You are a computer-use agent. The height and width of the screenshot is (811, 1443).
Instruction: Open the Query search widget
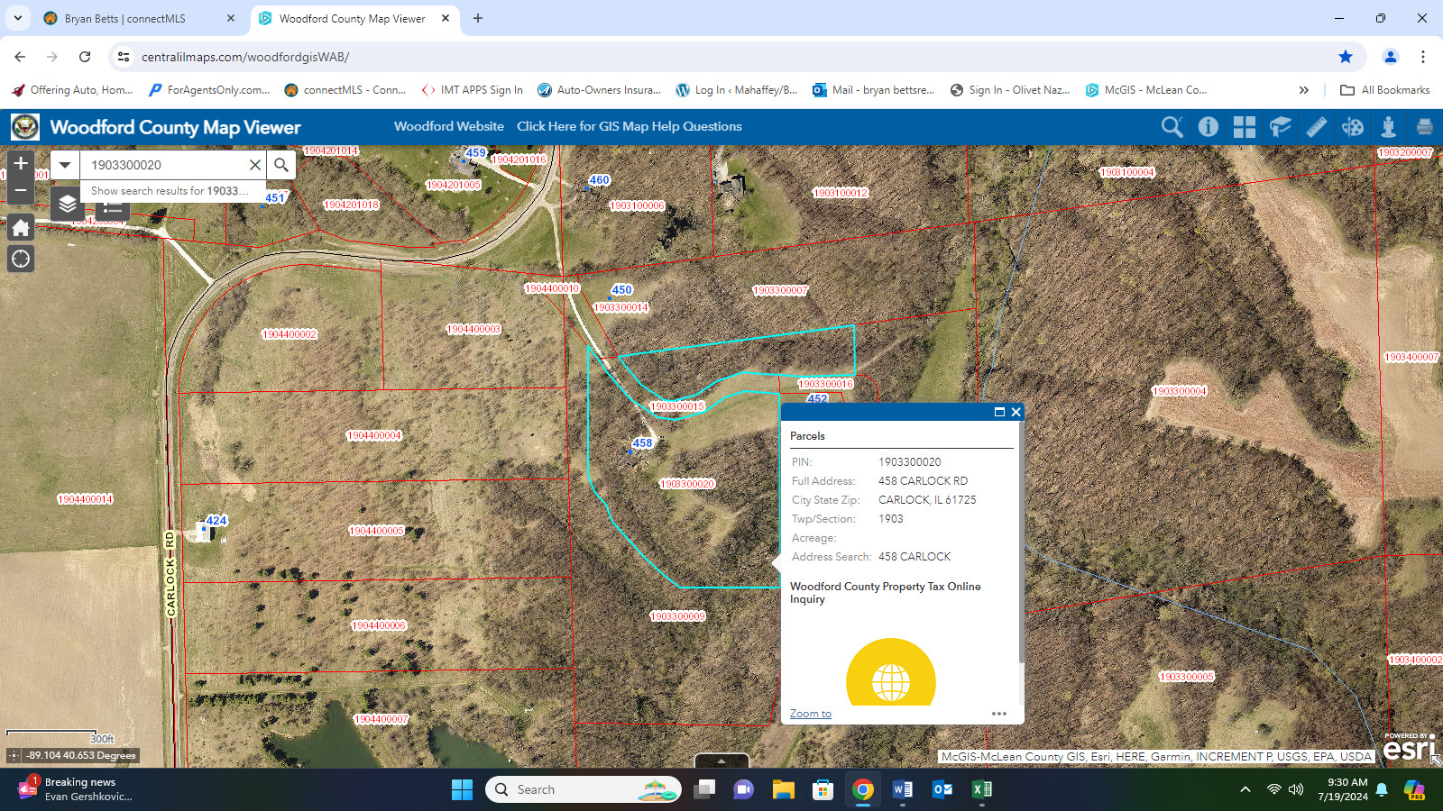(1172, 127)
